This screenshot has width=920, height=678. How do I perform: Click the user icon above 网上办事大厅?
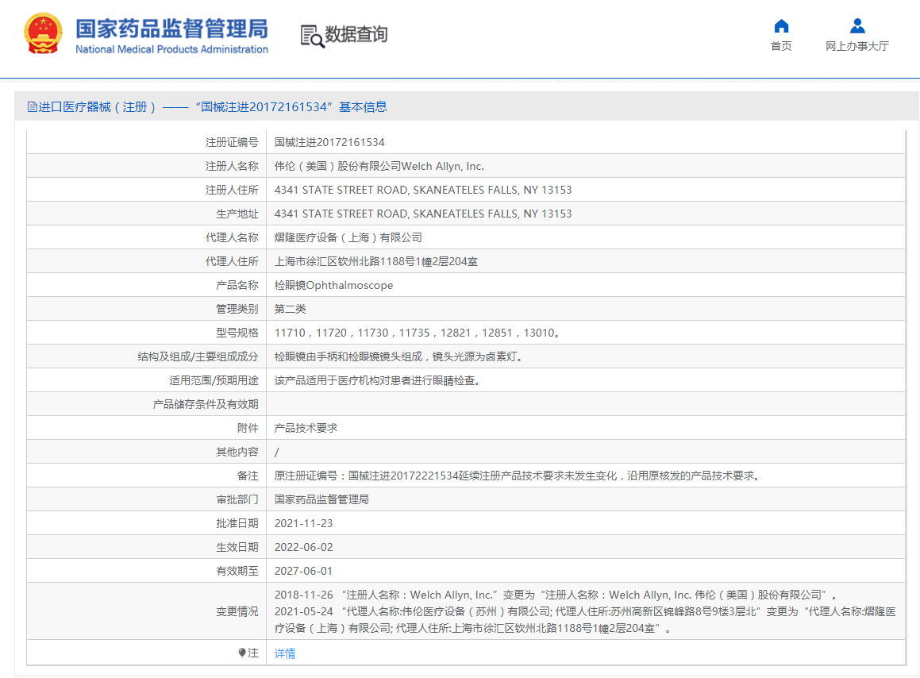(x=856, y=26)
